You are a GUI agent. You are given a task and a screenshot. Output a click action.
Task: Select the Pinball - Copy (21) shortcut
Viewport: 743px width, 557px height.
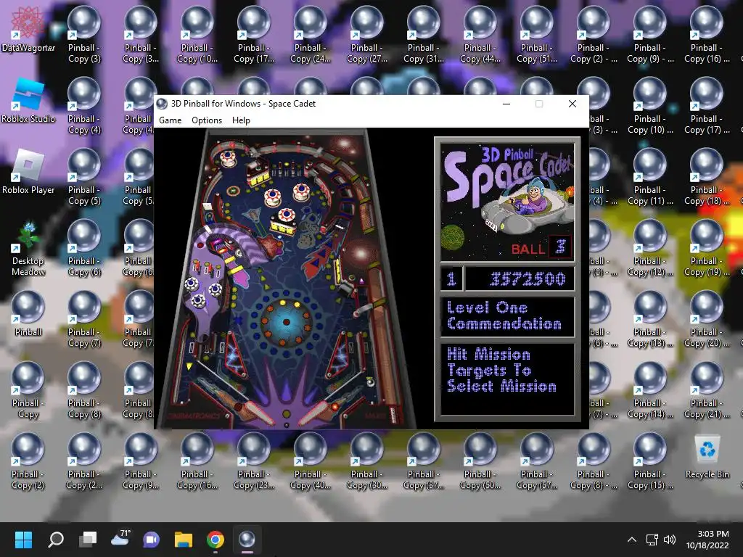(x=706, y=390)
